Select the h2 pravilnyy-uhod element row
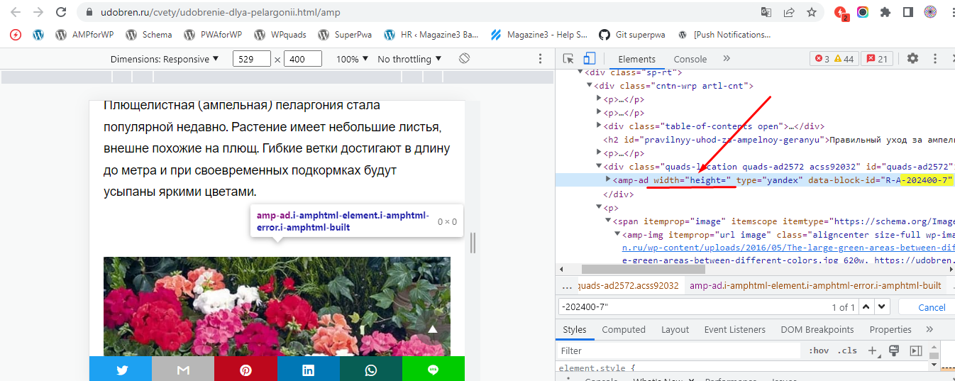955x381 pixels. coord(755,140)
